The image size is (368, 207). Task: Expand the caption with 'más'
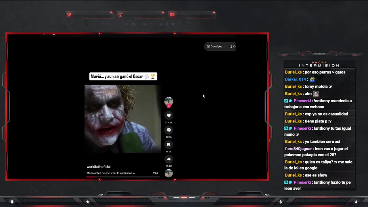155,173
